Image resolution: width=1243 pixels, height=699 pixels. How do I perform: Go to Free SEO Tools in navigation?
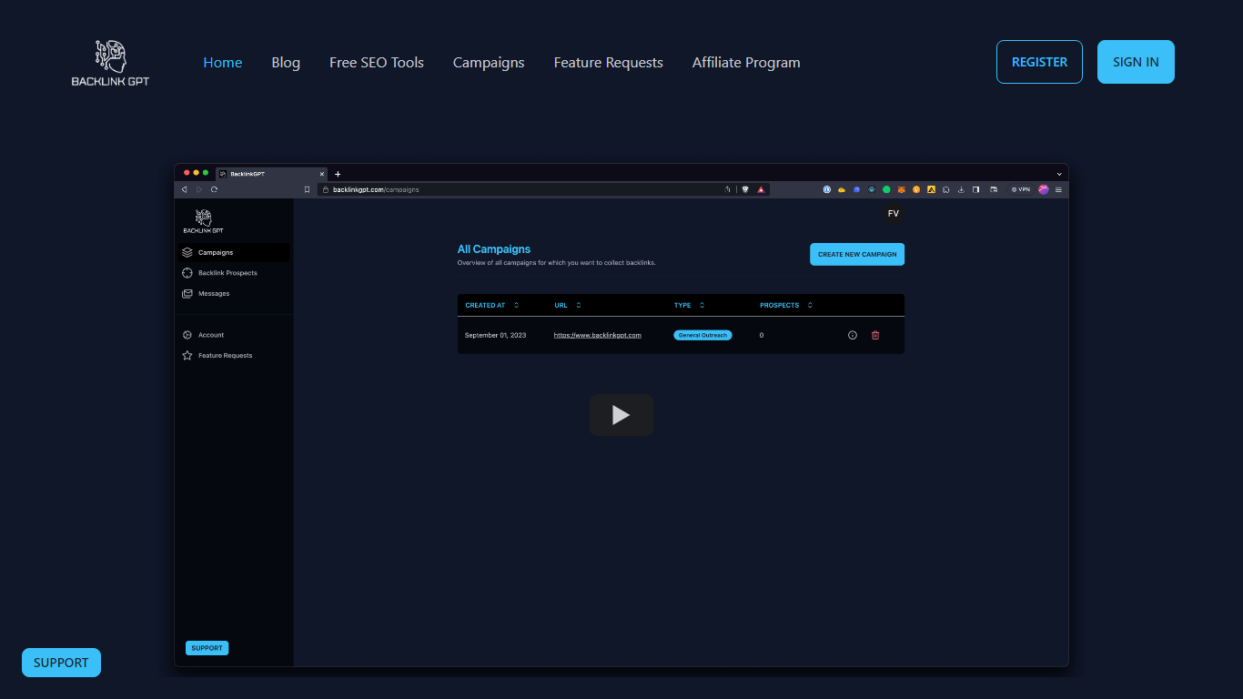377,63
